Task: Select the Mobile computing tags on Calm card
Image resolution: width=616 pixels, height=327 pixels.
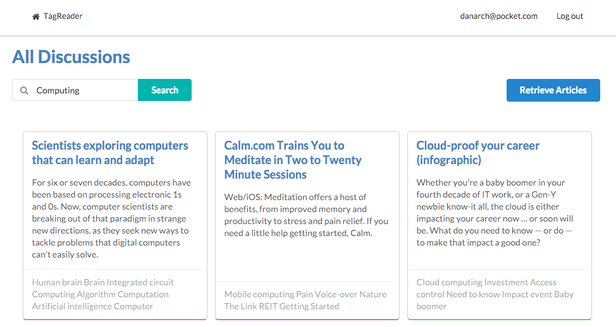Action: (x=305, y=300)
